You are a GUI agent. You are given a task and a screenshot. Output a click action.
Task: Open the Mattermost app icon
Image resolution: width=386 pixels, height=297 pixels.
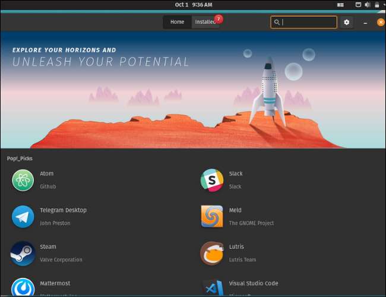click(x=23, y=287)
